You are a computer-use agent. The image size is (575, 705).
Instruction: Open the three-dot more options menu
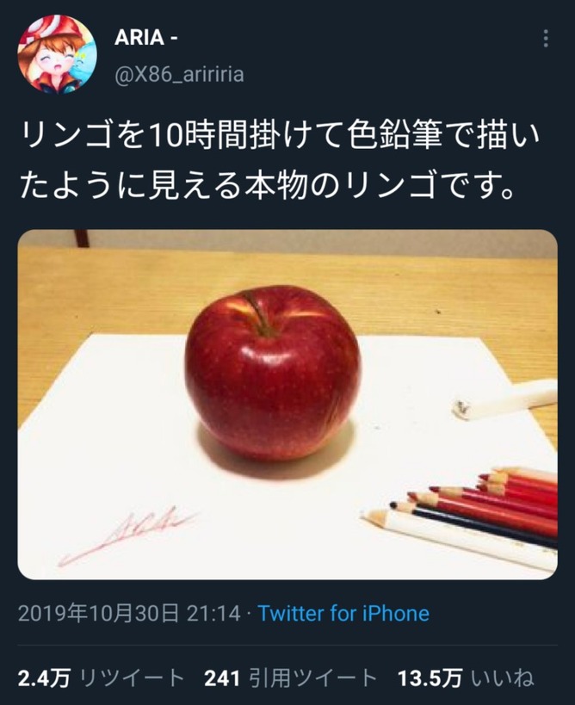point(546,39)
